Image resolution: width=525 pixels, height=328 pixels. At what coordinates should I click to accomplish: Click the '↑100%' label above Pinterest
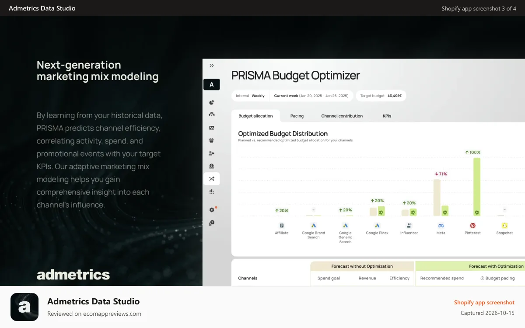pos(472,152)
